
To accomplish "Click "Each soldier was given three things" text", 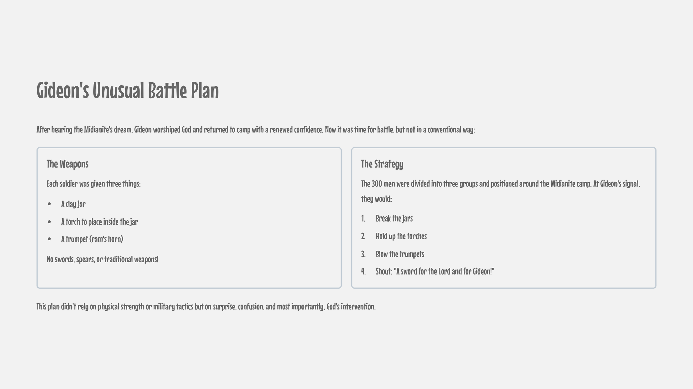I will pos(93,184).
